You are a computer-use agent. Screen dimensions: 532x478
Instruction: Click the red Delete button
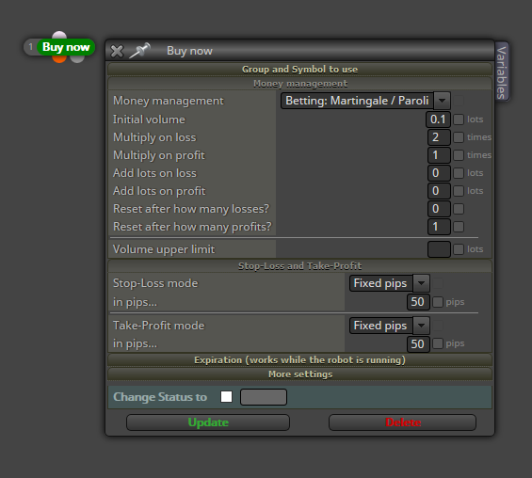[x=402, y=422]
